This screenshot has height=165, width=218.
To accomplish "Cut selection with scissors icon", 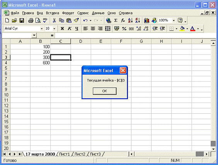I will [x=54, y=20].
